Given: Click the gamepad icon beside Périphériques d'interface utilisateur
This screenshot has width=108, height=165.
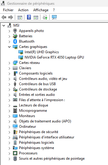Looking at the screenshot, I should click(15, 137).
